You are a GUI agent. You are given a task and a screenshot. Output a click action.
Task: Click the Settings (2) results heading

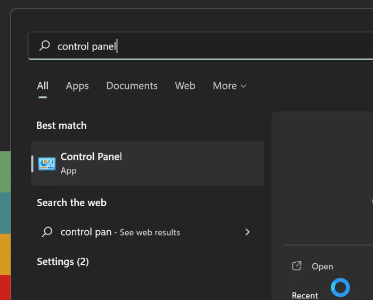63,262
